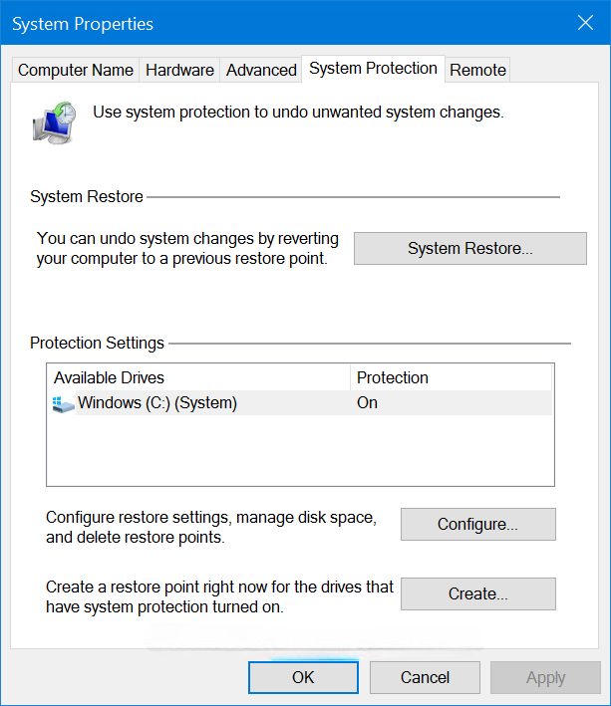Select Windows (C:) (System) drive row
This screenshot has width=611, height=706.
tap(157, 403)
